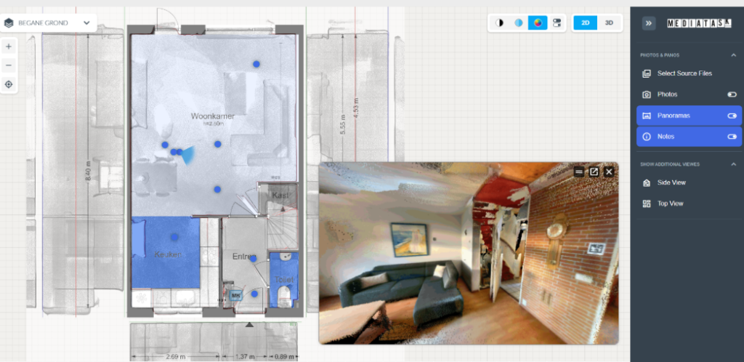The width and height of the screenshot is (744, 362).
Task: Collapse the Show Additional Views section
Action: click(x=733, y=164)
